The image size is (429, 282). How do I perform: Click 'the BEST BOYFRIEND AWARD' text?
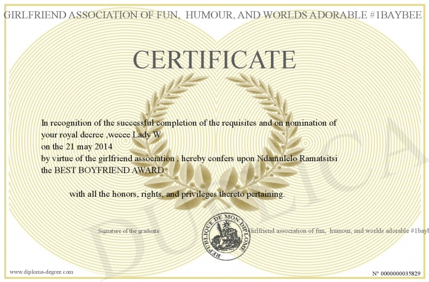pos(102,170)
